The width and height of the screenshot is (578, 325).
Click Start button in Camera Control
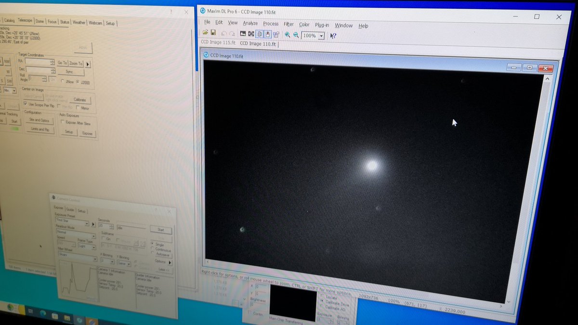coord(161,230)
